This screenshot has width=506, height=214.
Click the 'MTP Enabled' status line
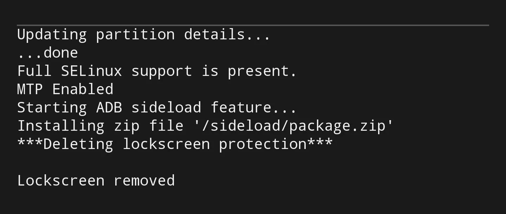(x=65, y=89)
